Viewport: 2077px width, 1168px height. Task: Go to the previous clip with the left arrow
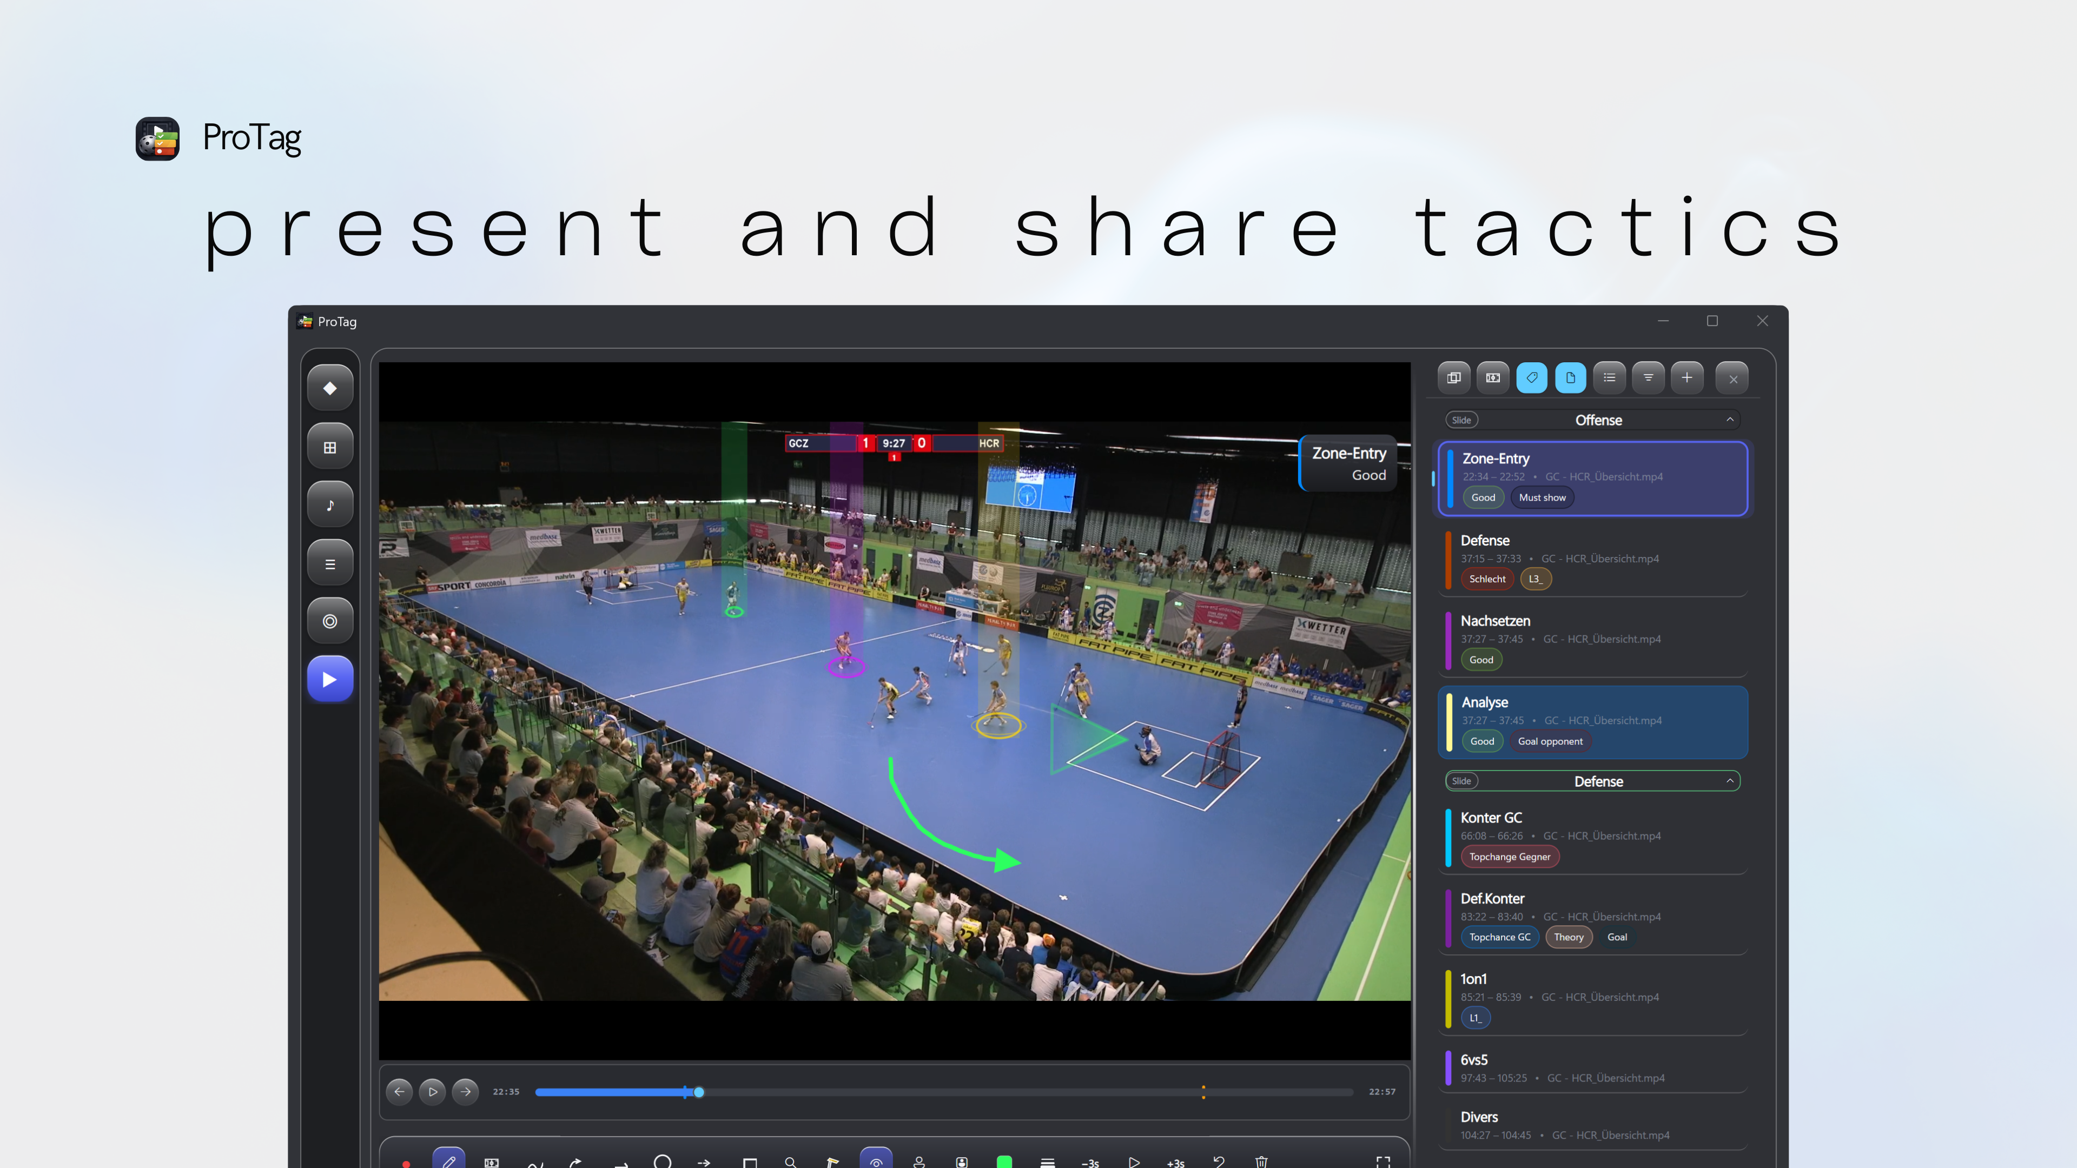(399, 1092)
